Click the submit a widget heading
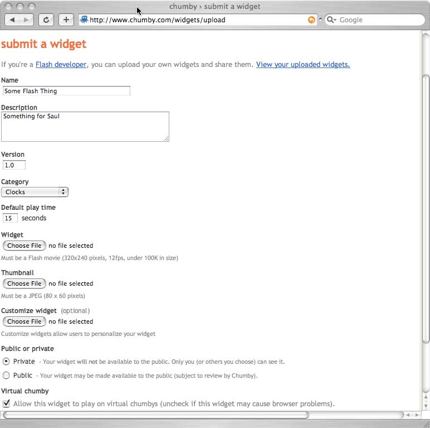The image size is (430, 428). (x=43, y=44)
